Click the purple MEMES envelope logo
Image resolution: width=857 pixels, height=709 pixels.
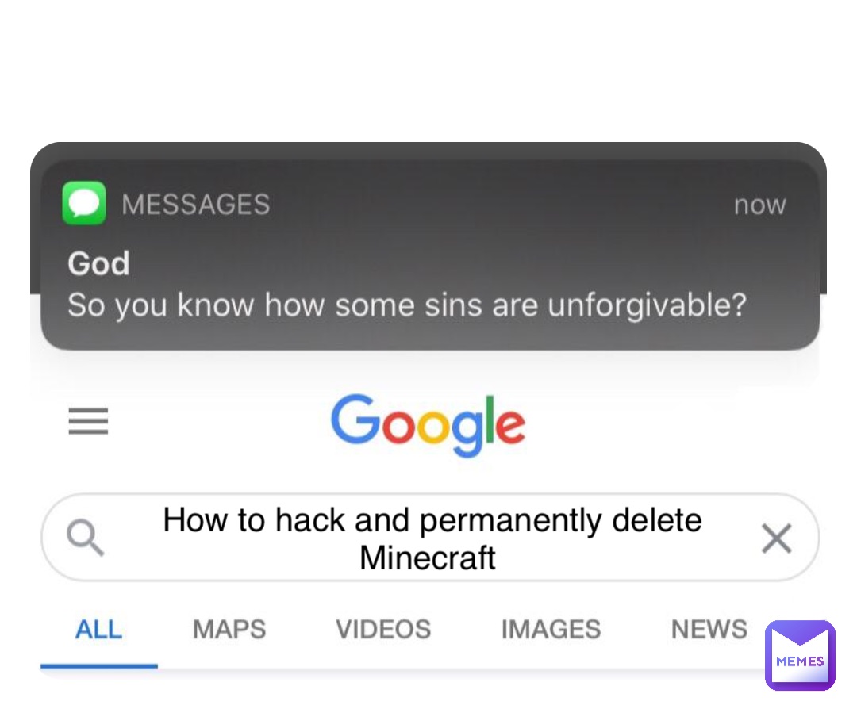point(800,655)
